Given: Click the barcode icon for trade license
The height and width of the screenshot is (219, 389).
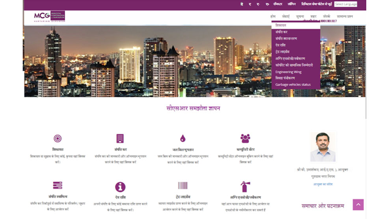Looking at the screenshot, I should pos(182,186).
